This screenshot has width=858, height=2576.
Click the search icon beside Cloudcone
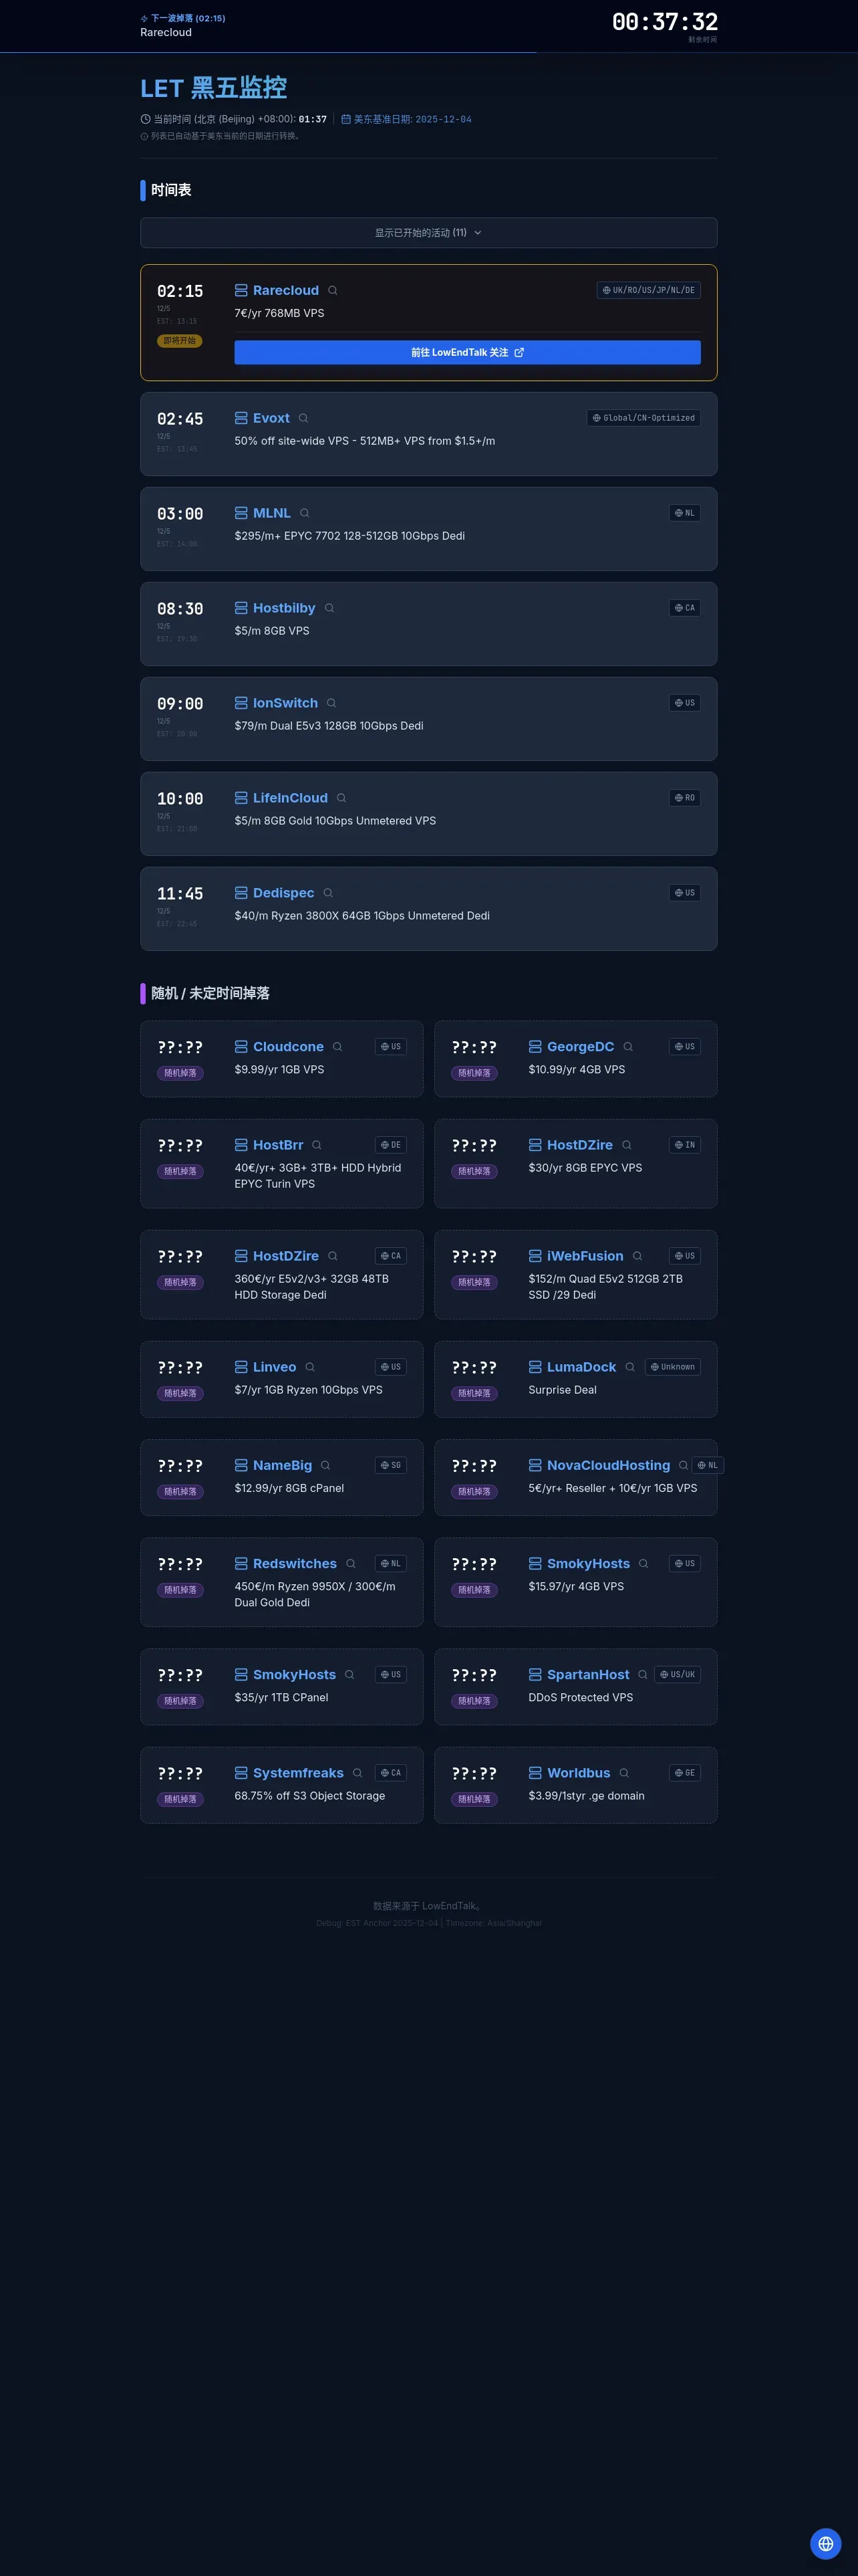pyautogui.click(x=337, y=1046)
